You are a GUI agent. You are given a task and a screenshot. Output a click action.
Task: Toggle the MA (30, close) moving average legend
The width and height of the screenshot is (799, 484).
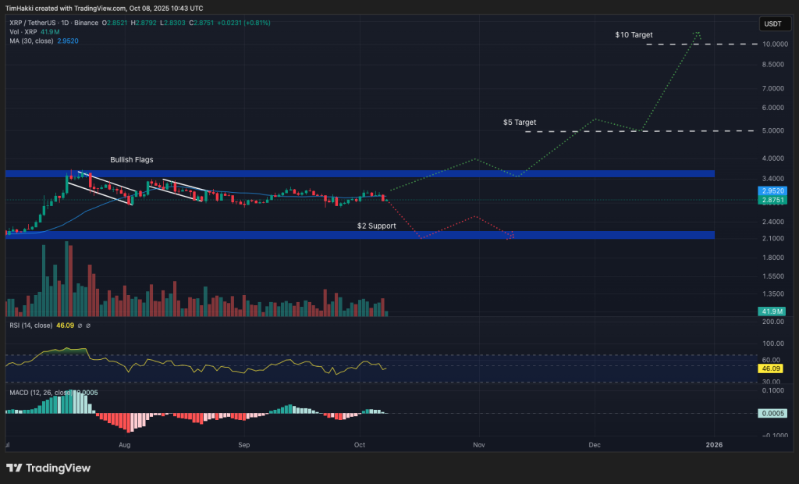pyautogui.click(x=31, y=41)
